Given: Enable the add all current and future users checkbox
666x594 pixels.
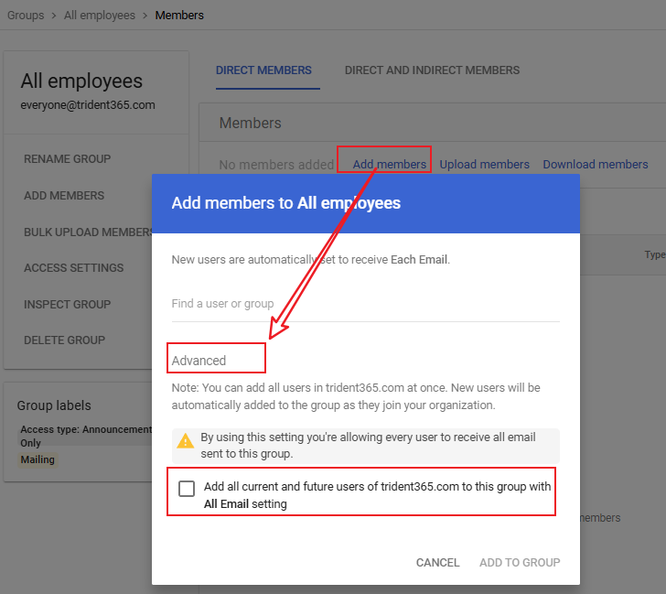Looking at the screenshot, I should [x=187, y=488].
